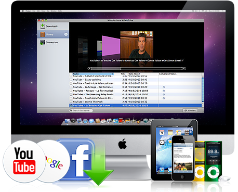Check the Pocoyo La flor musical checkbox
Screen dimensions: 238x192
[71, 91]
